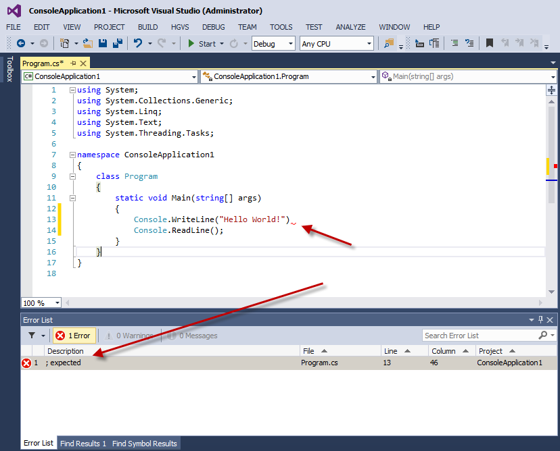Click the Save All double-floppy icon
Image resolution: width=560 pixels, height=451 pixels.
(x=118, y=43)
